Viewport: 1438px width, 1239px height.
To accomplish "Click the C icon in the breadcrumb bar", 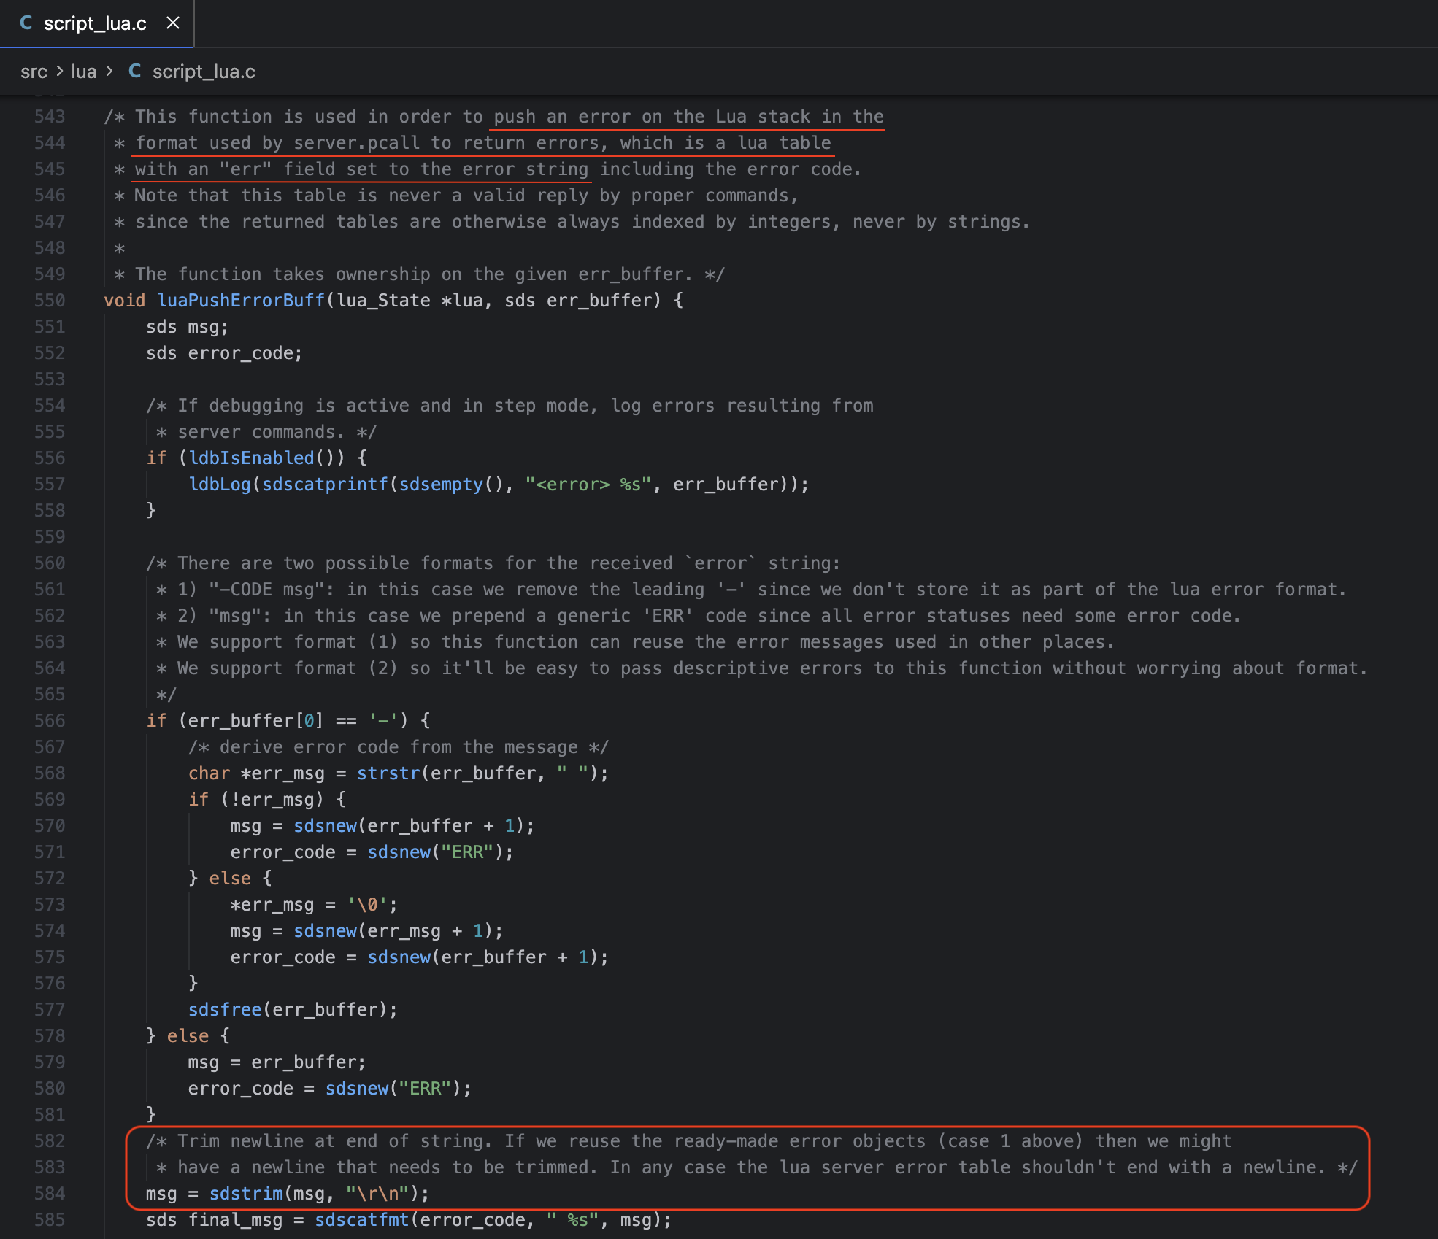I will coord(135,72).
